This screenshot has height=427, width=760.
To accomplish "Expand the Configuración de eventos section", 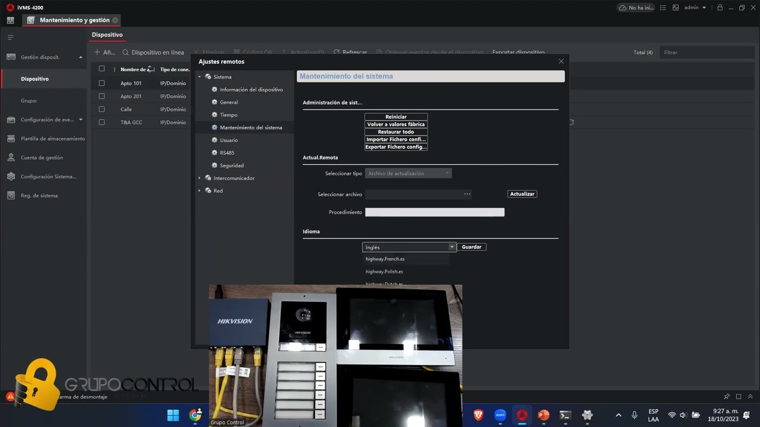I will [x=81, y=120].
